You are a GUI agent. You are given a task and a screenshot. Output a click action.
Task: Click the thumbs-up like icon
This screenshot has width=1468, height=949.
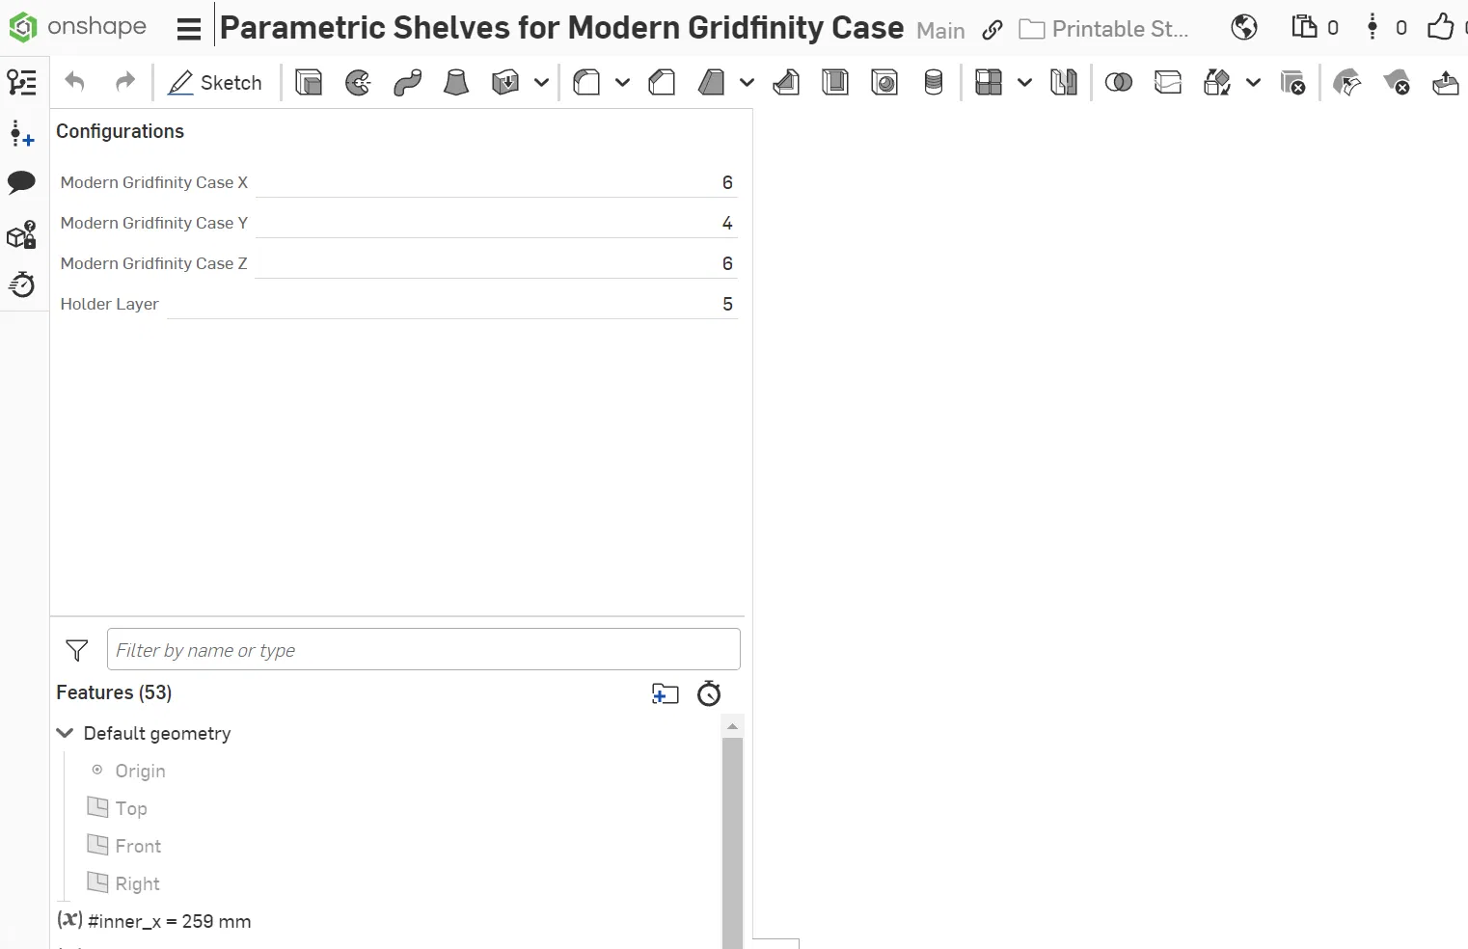[1441, 27]
